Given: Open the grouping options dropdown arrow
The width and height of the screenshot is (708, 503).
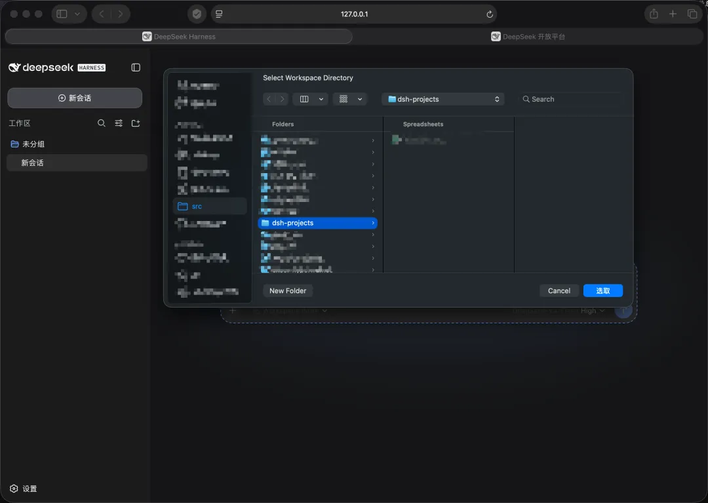Looking at the screenshot, I should [x=360, y=99].
